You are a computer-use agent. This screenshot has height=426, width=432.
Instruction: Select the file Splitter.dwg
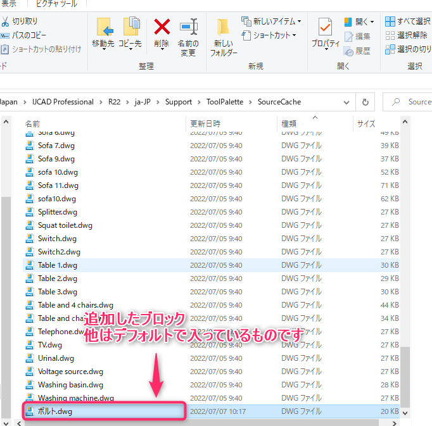[57, 212]
